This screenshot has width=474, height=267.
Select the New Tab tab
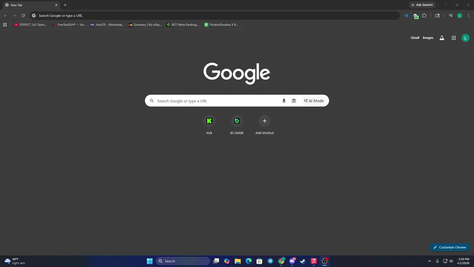(31, 5)
